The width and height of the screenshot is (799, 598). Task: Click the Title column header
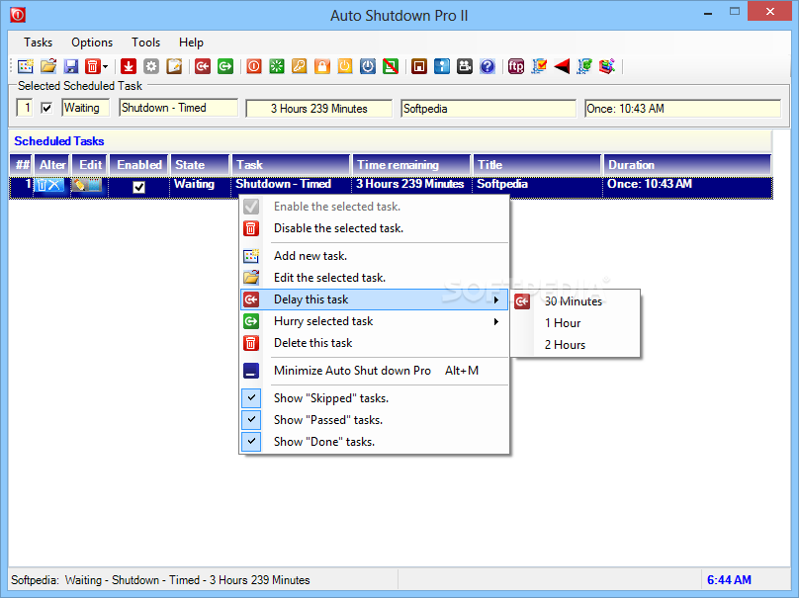(x=537, y=165)
